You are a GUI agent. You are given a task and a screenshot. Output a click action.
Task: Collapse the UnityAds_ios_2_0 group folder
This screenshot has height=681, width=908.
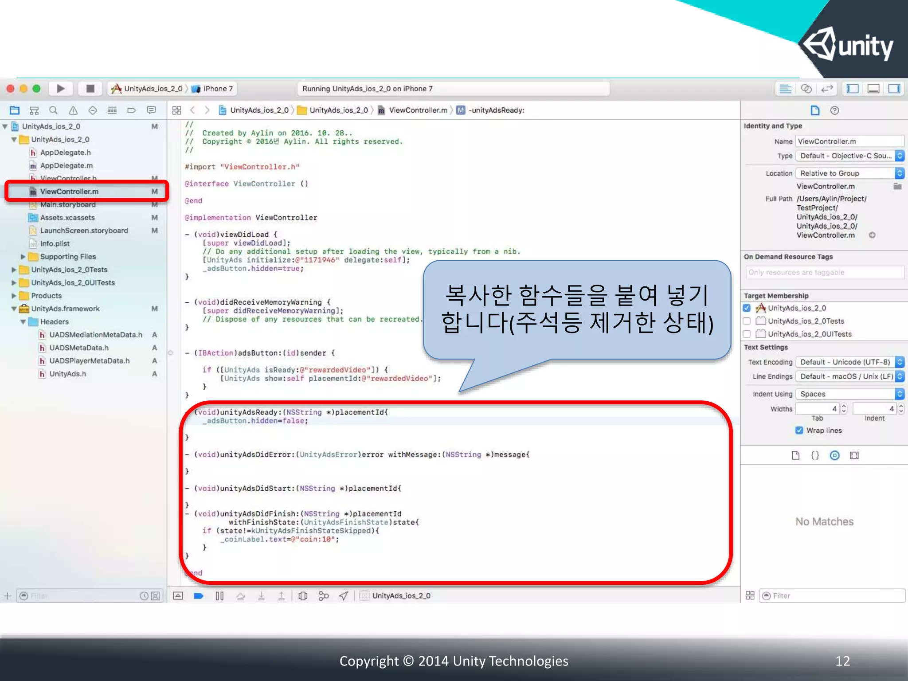click(x=14, y=139)
